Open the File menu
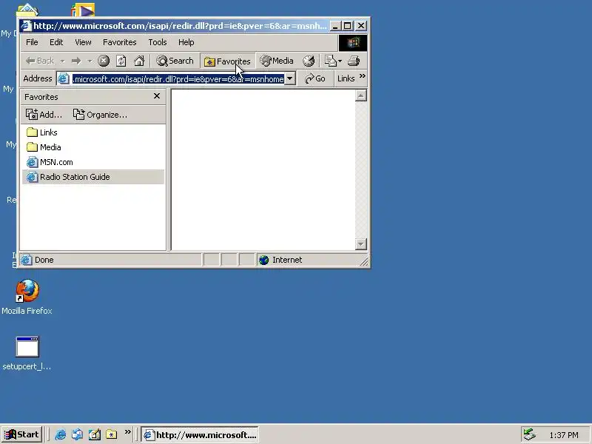 (32, 42)
